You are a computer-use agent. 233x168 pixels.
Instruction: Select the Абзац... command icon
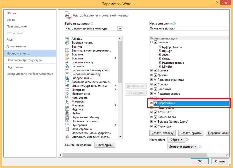[67, 39]
